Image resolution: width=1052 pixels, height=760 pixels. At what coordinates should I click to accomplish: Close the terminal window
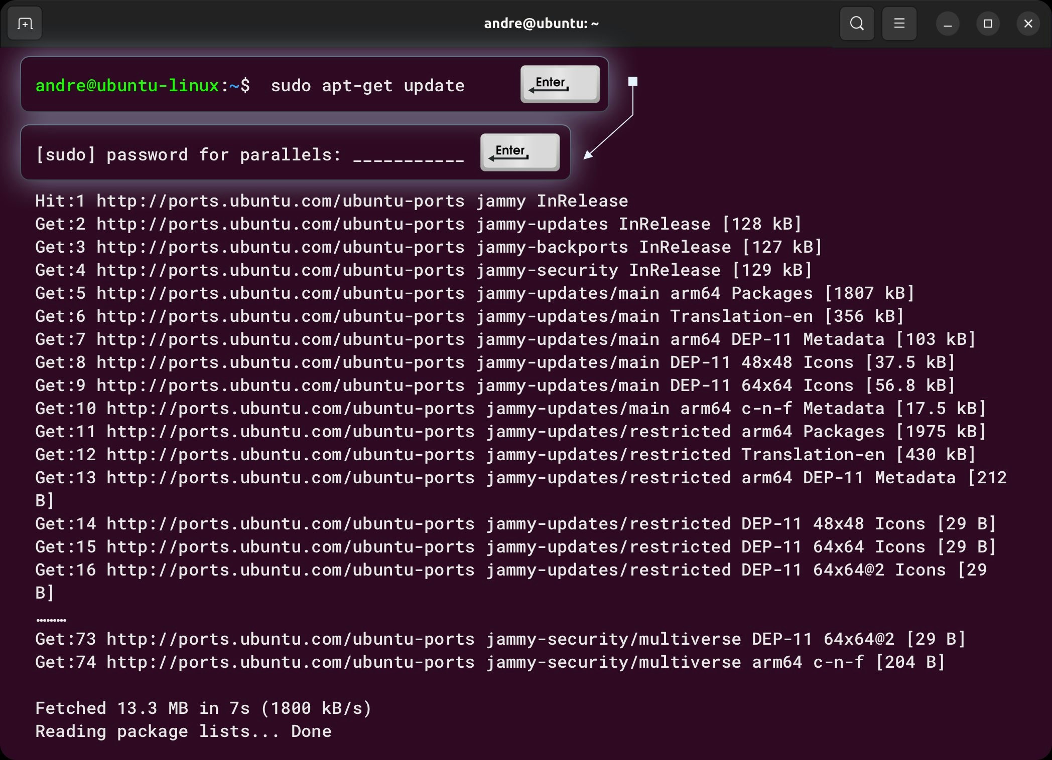click(x=1028, y=24)
